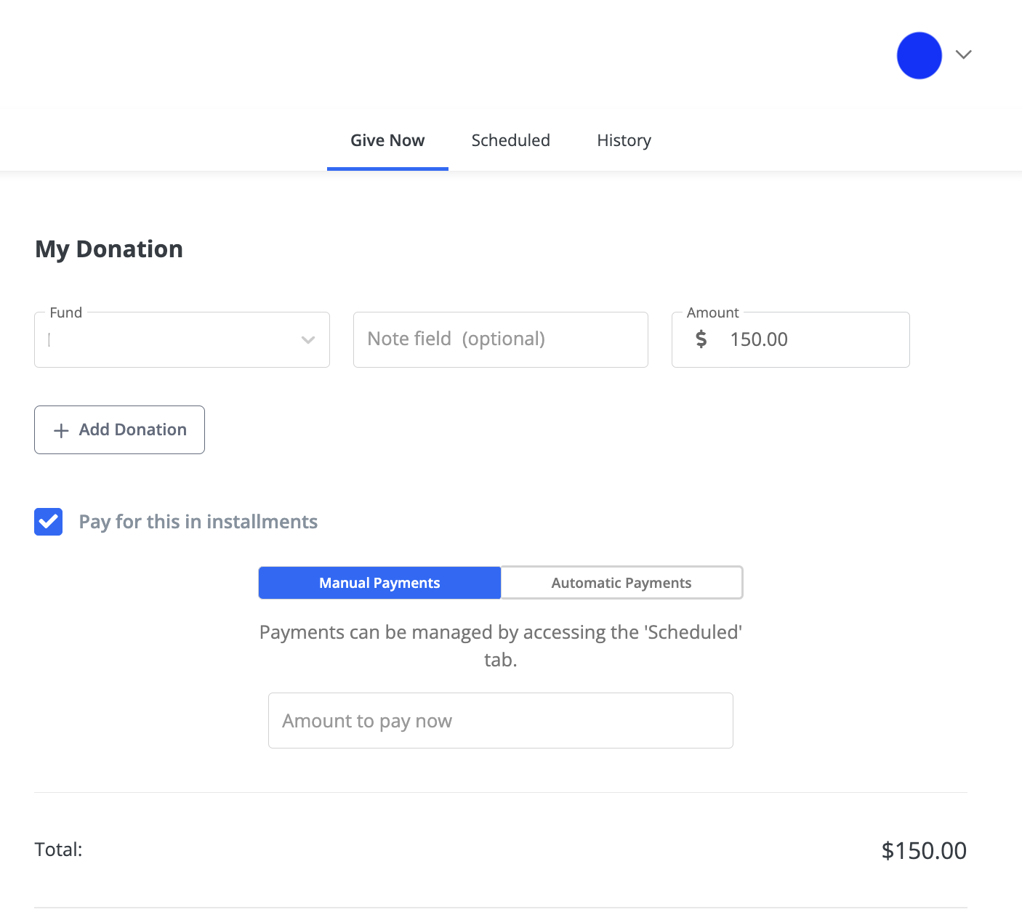The height and width of the screenshot is (920, 1022).
Task: Open the user profile avatar
Action: click(919, 55)
